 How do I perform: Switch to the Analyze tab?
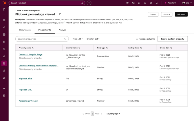coord(62,30)
